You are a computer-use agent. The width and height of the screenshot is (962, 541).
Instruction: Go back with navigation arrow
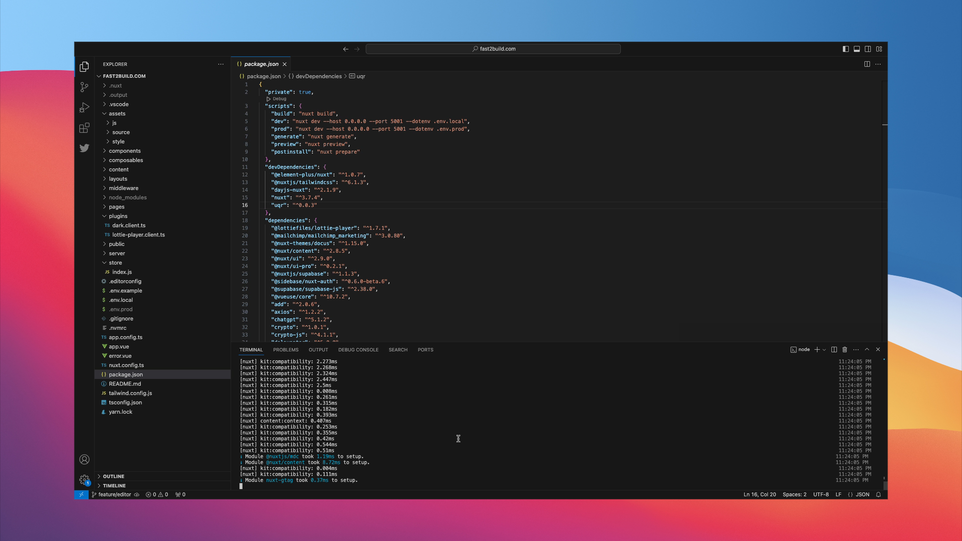(x=346, y=49)
